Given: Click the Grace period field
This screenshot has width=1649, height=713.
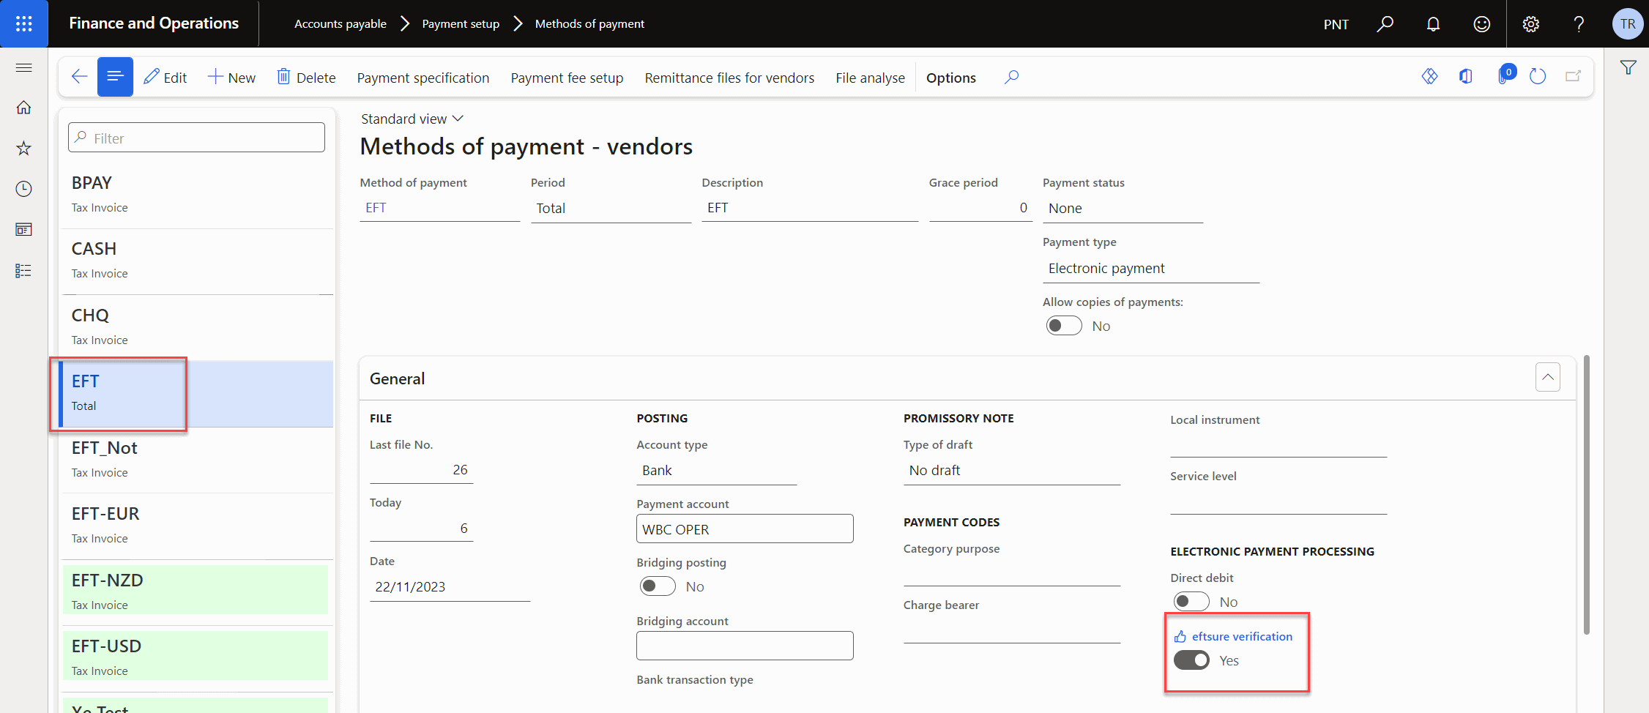Looking at the screenshot, I should coord(980,209).
